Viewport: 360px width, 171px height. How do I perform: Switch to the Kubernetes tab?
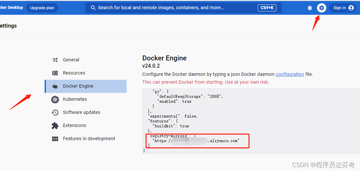85,99
